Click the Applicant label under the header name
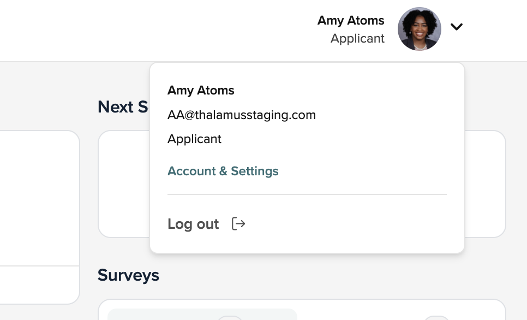The width and height of the screenshot is (527, 320). point(357,38)
